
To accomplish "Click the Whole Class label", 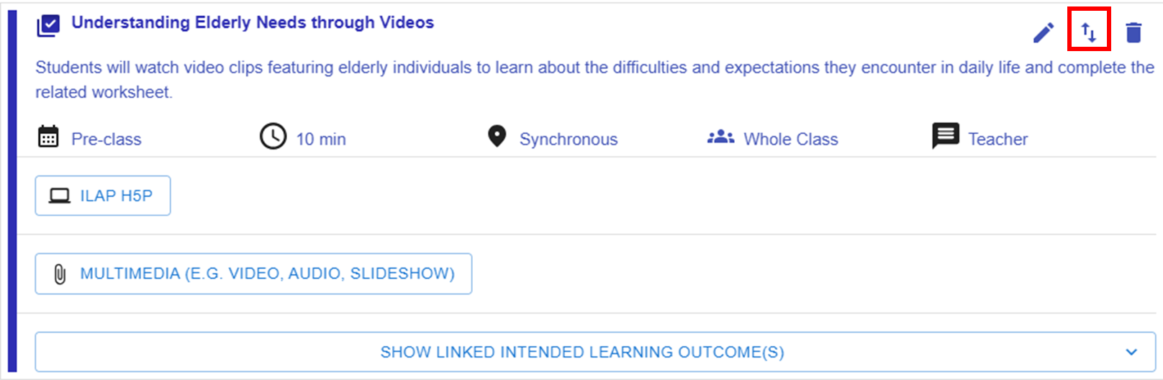I will pos(791,140).
